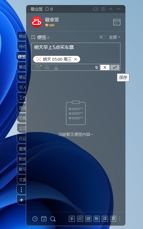This screenshot has width=143, height=229.
Task: Open the calendar view icon
Action: [x=117, y=22]
